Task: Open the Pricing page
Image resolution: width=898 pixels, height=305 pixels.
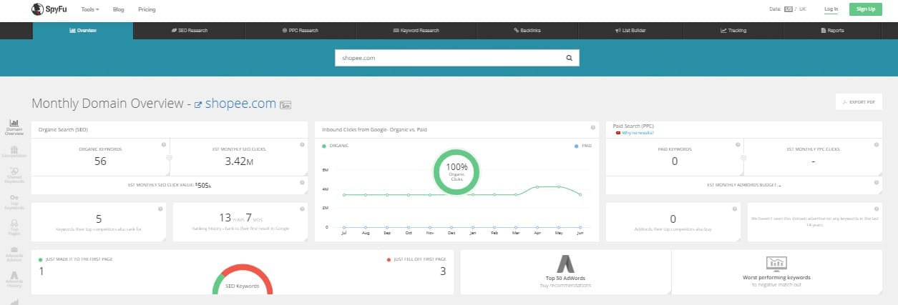Action: pyautogui.click(x=146, y=9)
